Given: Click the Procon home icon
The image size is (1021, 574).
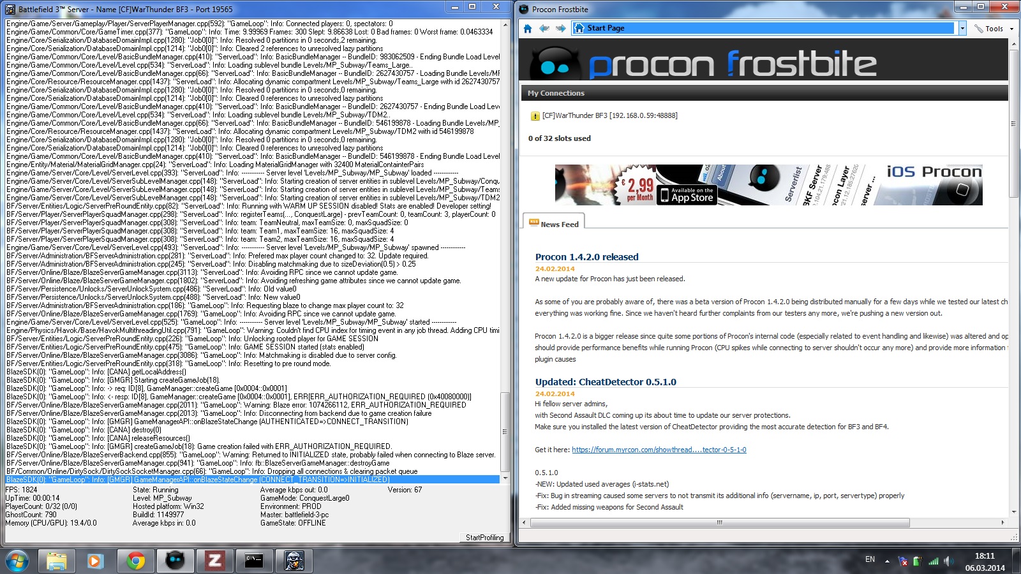Looking at the screenshot, I should tap(528, 28).
